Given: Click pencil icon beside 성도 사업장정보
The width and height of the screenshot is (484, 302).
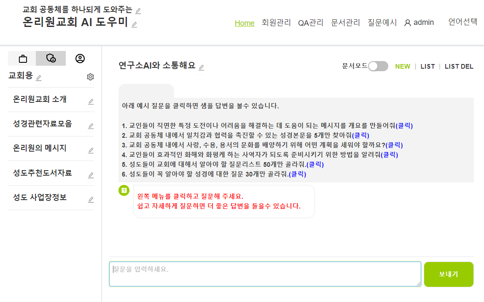Looking at the screenshot, I should point(91,199).
